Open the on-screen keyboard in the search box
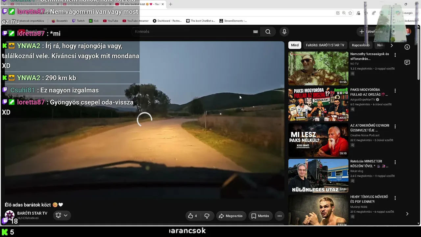The height and width of the screenshot is (237, 421). [256, 32]
